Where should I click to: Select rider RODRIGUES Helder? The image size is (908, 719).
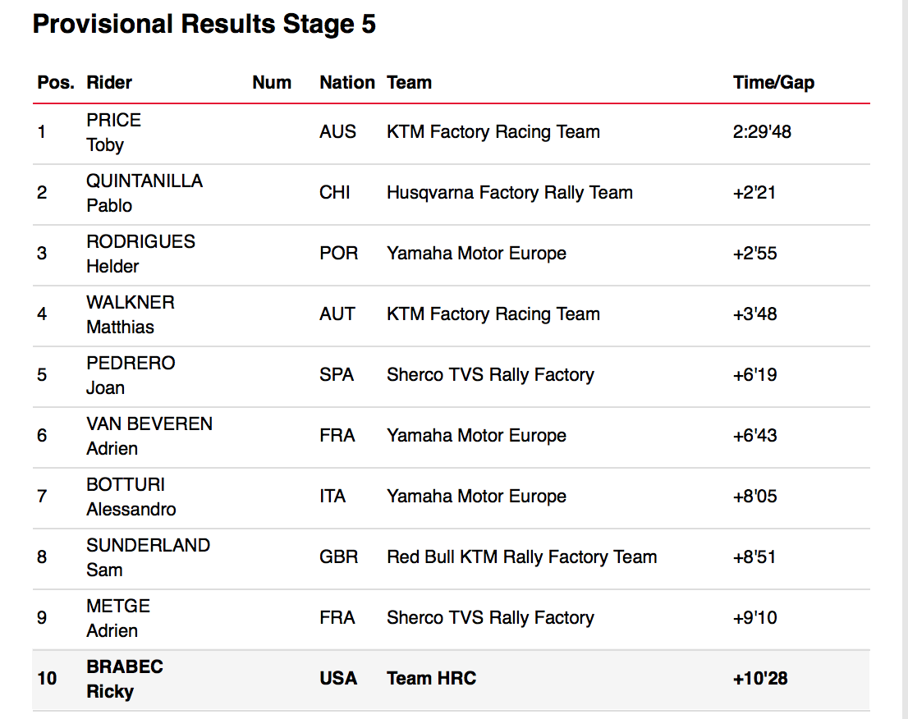tap(141, 254)
